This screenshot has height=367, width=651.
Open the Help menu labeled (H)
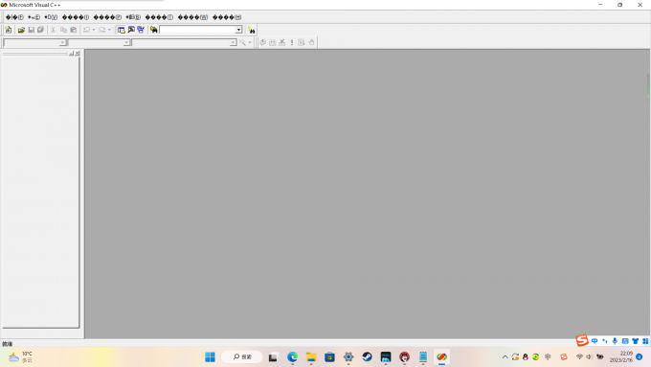(227, 17)
